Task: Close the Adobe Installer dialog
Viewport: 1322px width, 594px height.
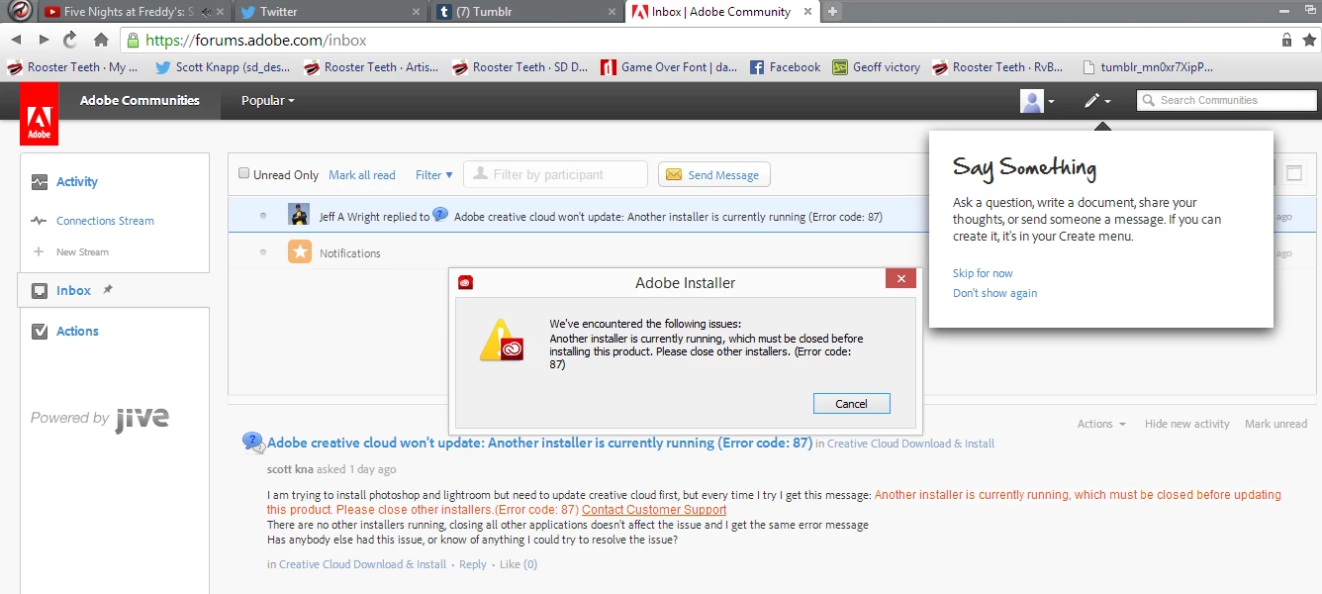Action: (900, 279)
